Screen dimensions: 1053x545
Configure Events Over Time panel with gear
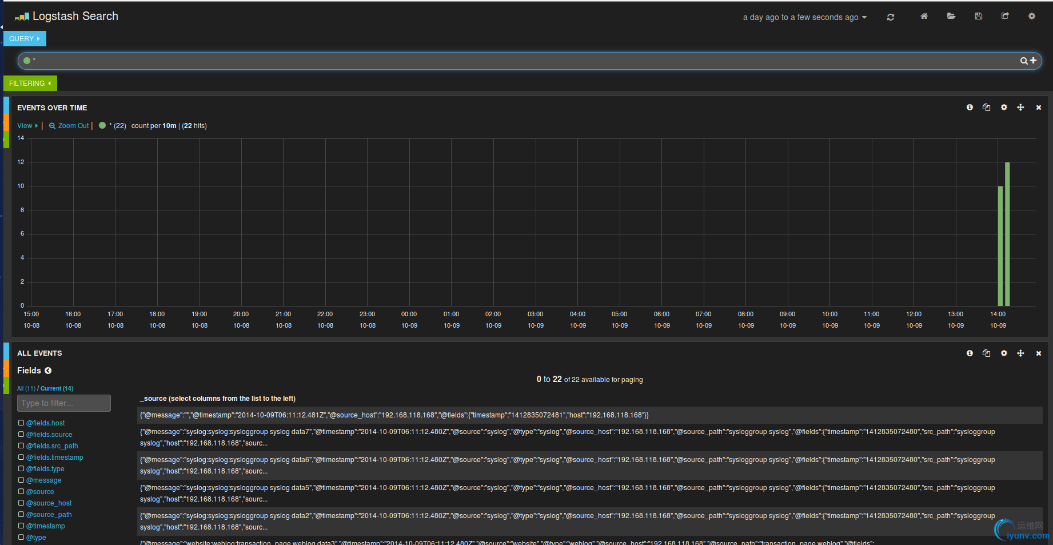[1004, 108]
